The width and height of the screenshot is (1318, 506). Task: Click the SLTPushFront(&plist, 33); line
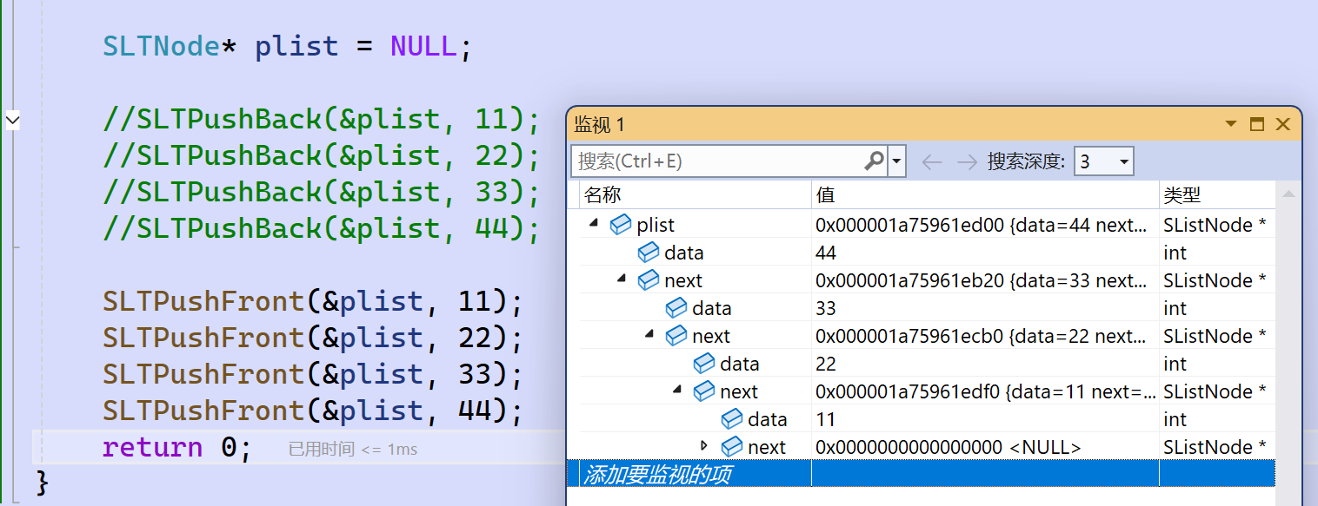pyautogui.click(x=313, y=375)
